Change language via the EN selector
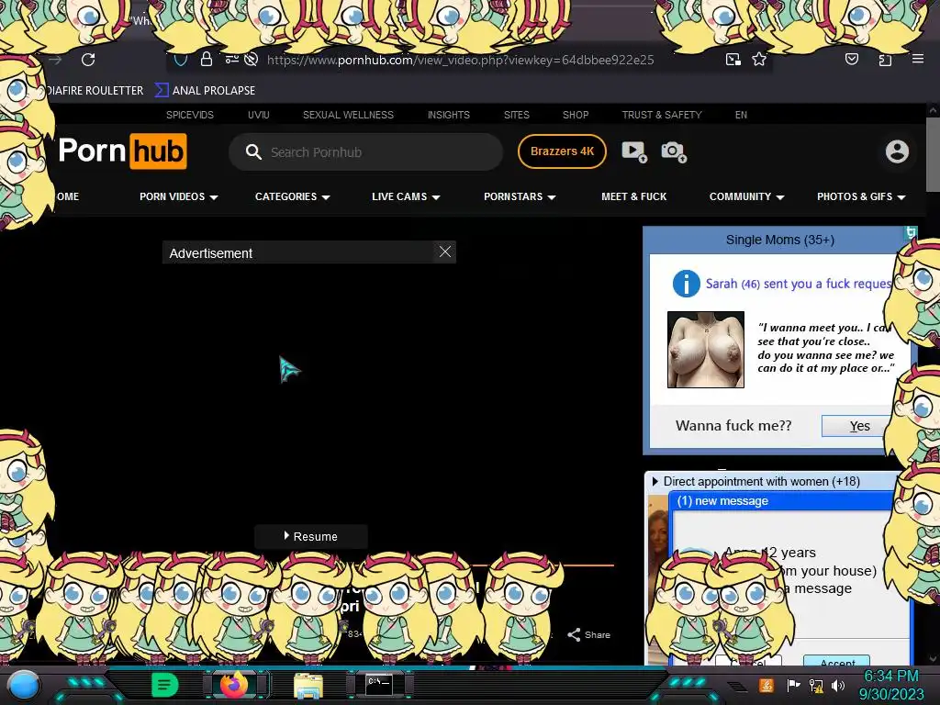 pos(741,115)
